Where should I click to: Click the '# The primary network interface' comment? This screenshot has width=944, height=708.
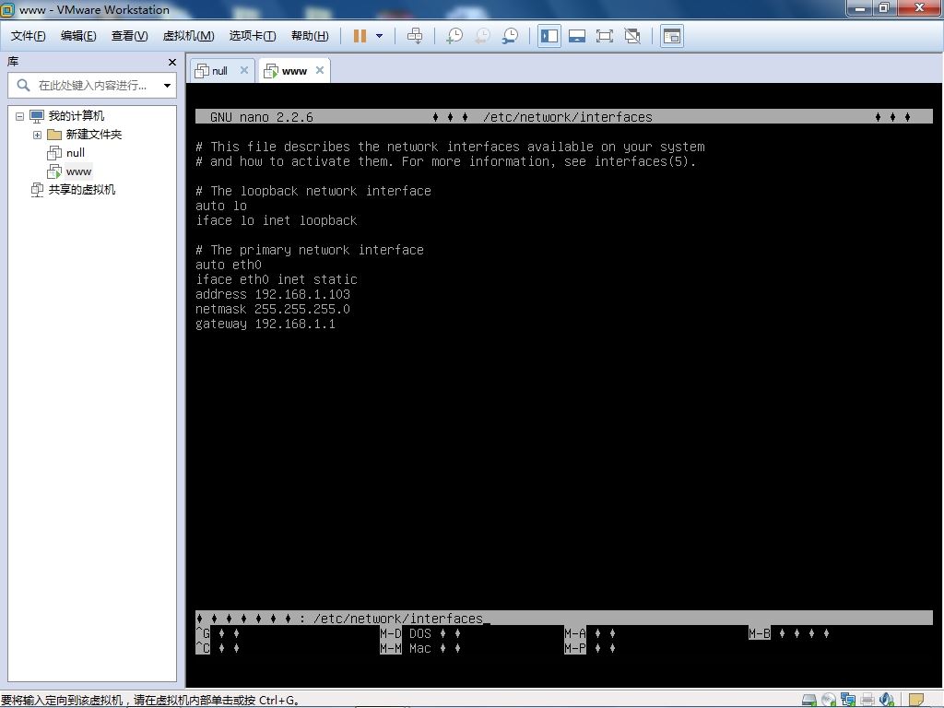(x=310, y=251)
